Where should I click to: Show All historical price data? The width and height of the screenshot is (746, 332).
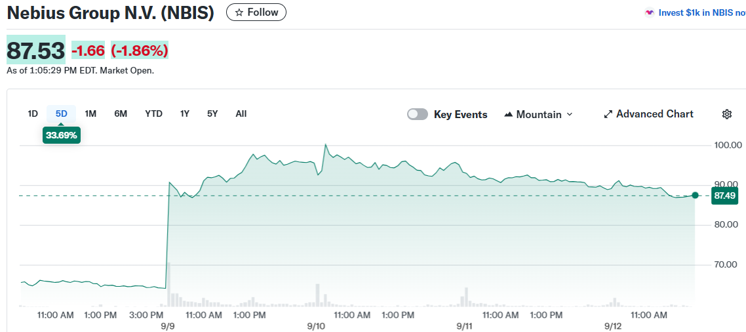pos(241,114)
